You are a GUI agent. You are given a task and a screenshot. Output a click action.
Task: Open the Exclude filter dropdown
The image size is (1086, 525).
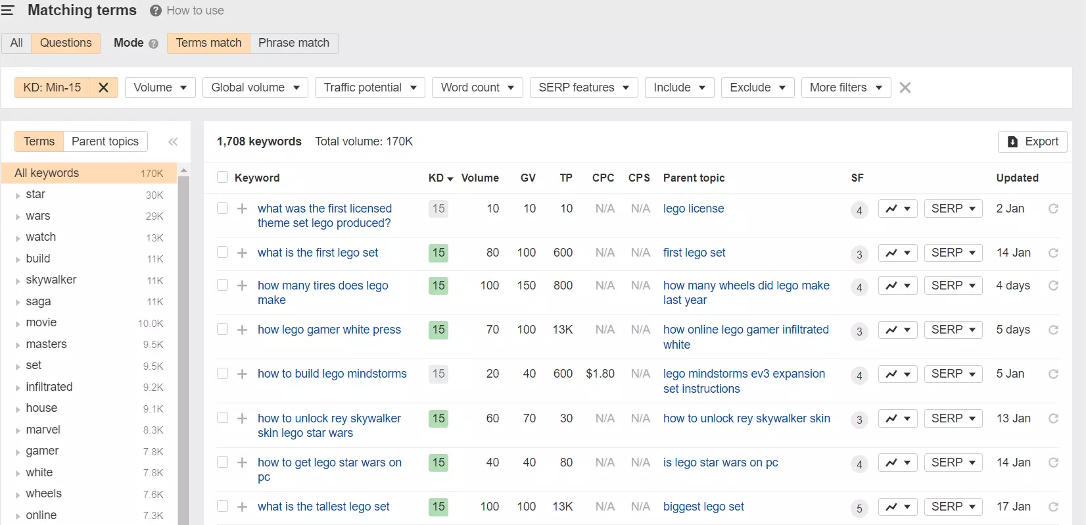point(758,87)
